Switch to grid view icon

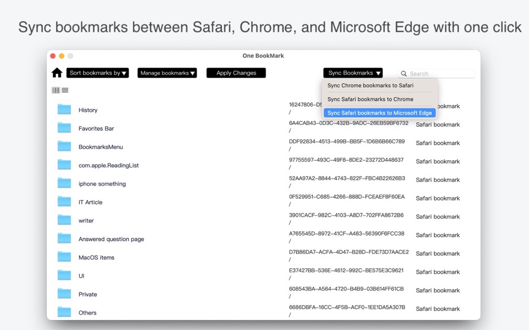(56, 90)
